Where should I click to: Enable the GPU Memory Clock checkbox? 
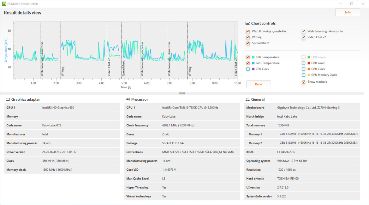tap(304, 75)
